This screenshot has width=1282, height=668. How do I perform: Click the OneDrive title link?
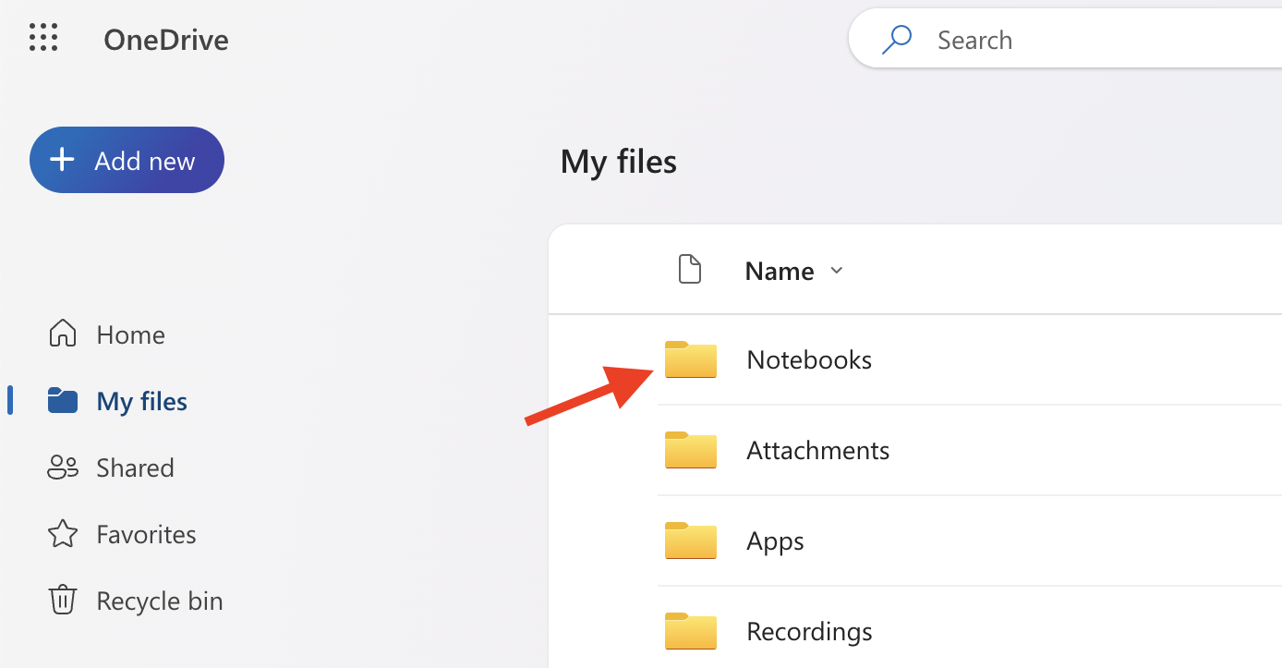pos(166,40)
